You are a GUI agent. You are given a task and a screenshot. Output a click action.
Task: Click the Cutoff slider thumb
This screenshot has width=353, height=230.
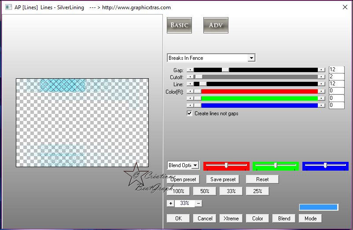click(x=199, y=77)
